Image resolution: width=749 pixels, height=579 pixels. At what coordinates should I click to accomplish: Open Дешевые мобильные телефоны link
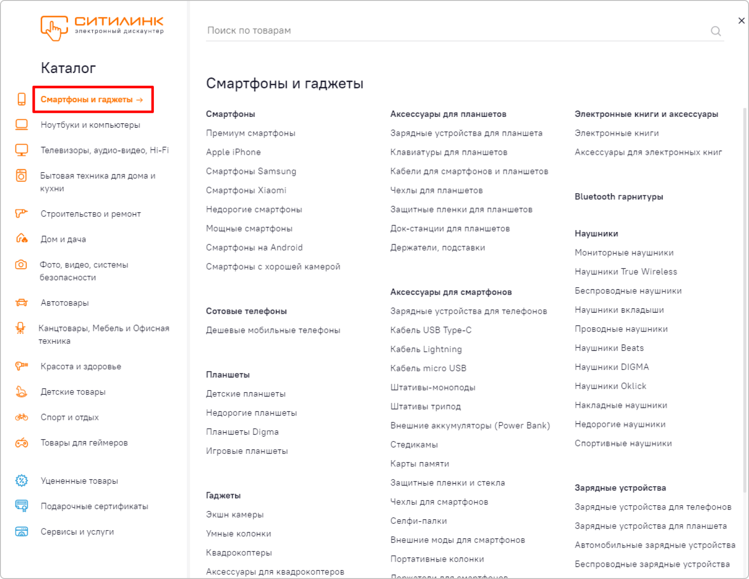click(273, 330)
